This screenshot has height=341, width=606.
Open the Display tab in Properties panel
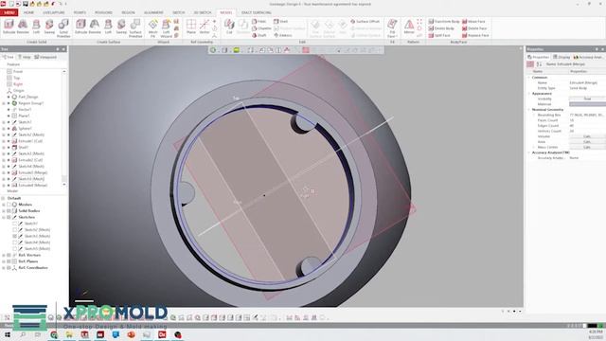[x=561, y=57]
